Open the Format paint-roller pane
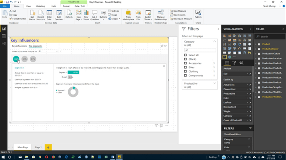 click(234, 63)
